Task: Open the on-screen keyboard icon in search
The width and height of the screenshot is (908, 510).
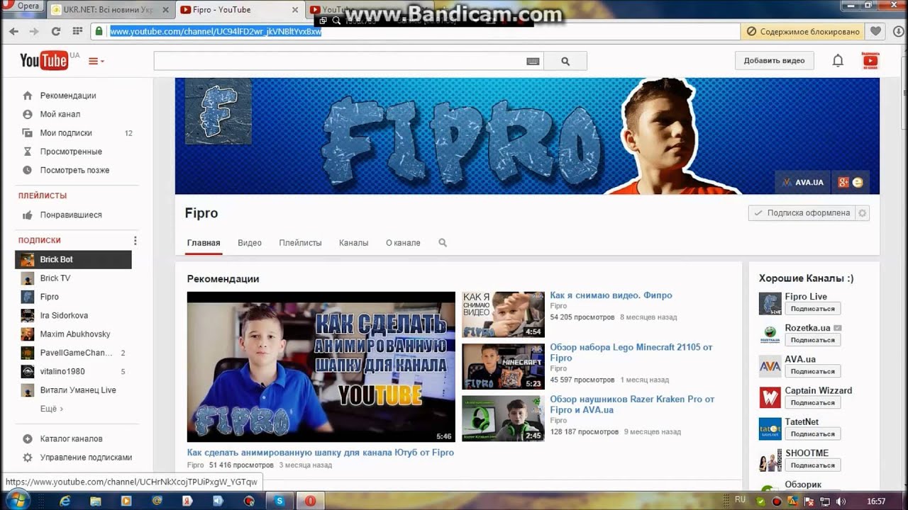Action: tap(533, 62)
